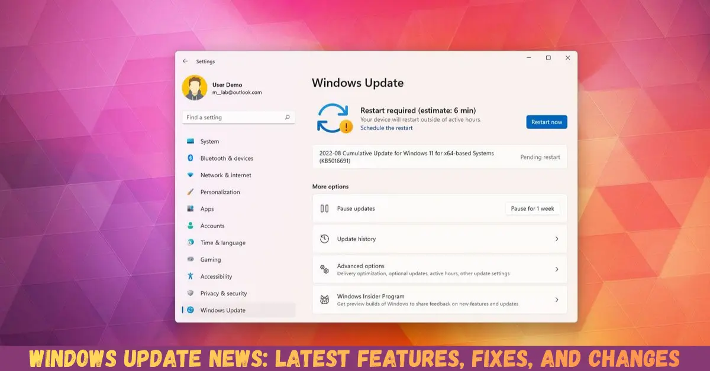
Task: Click the update sync status icon
Action: [x=334, y=118]
